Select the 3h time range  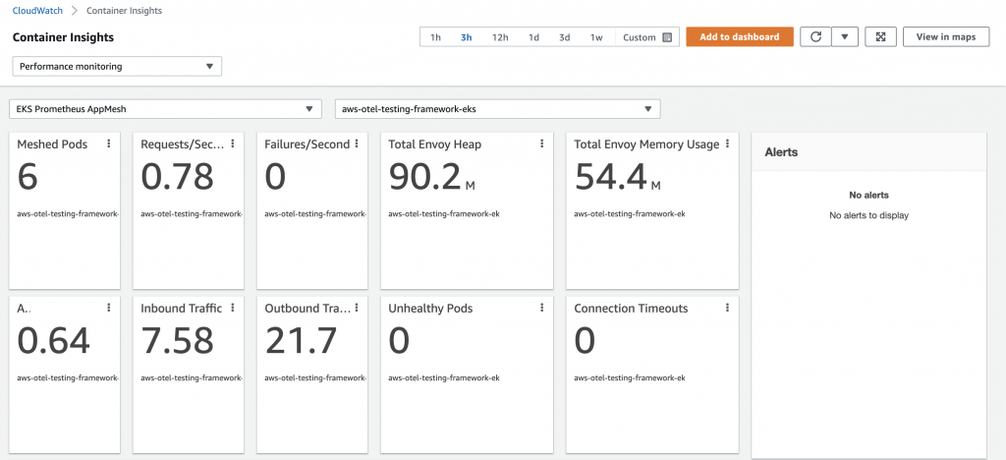point(467,37)
